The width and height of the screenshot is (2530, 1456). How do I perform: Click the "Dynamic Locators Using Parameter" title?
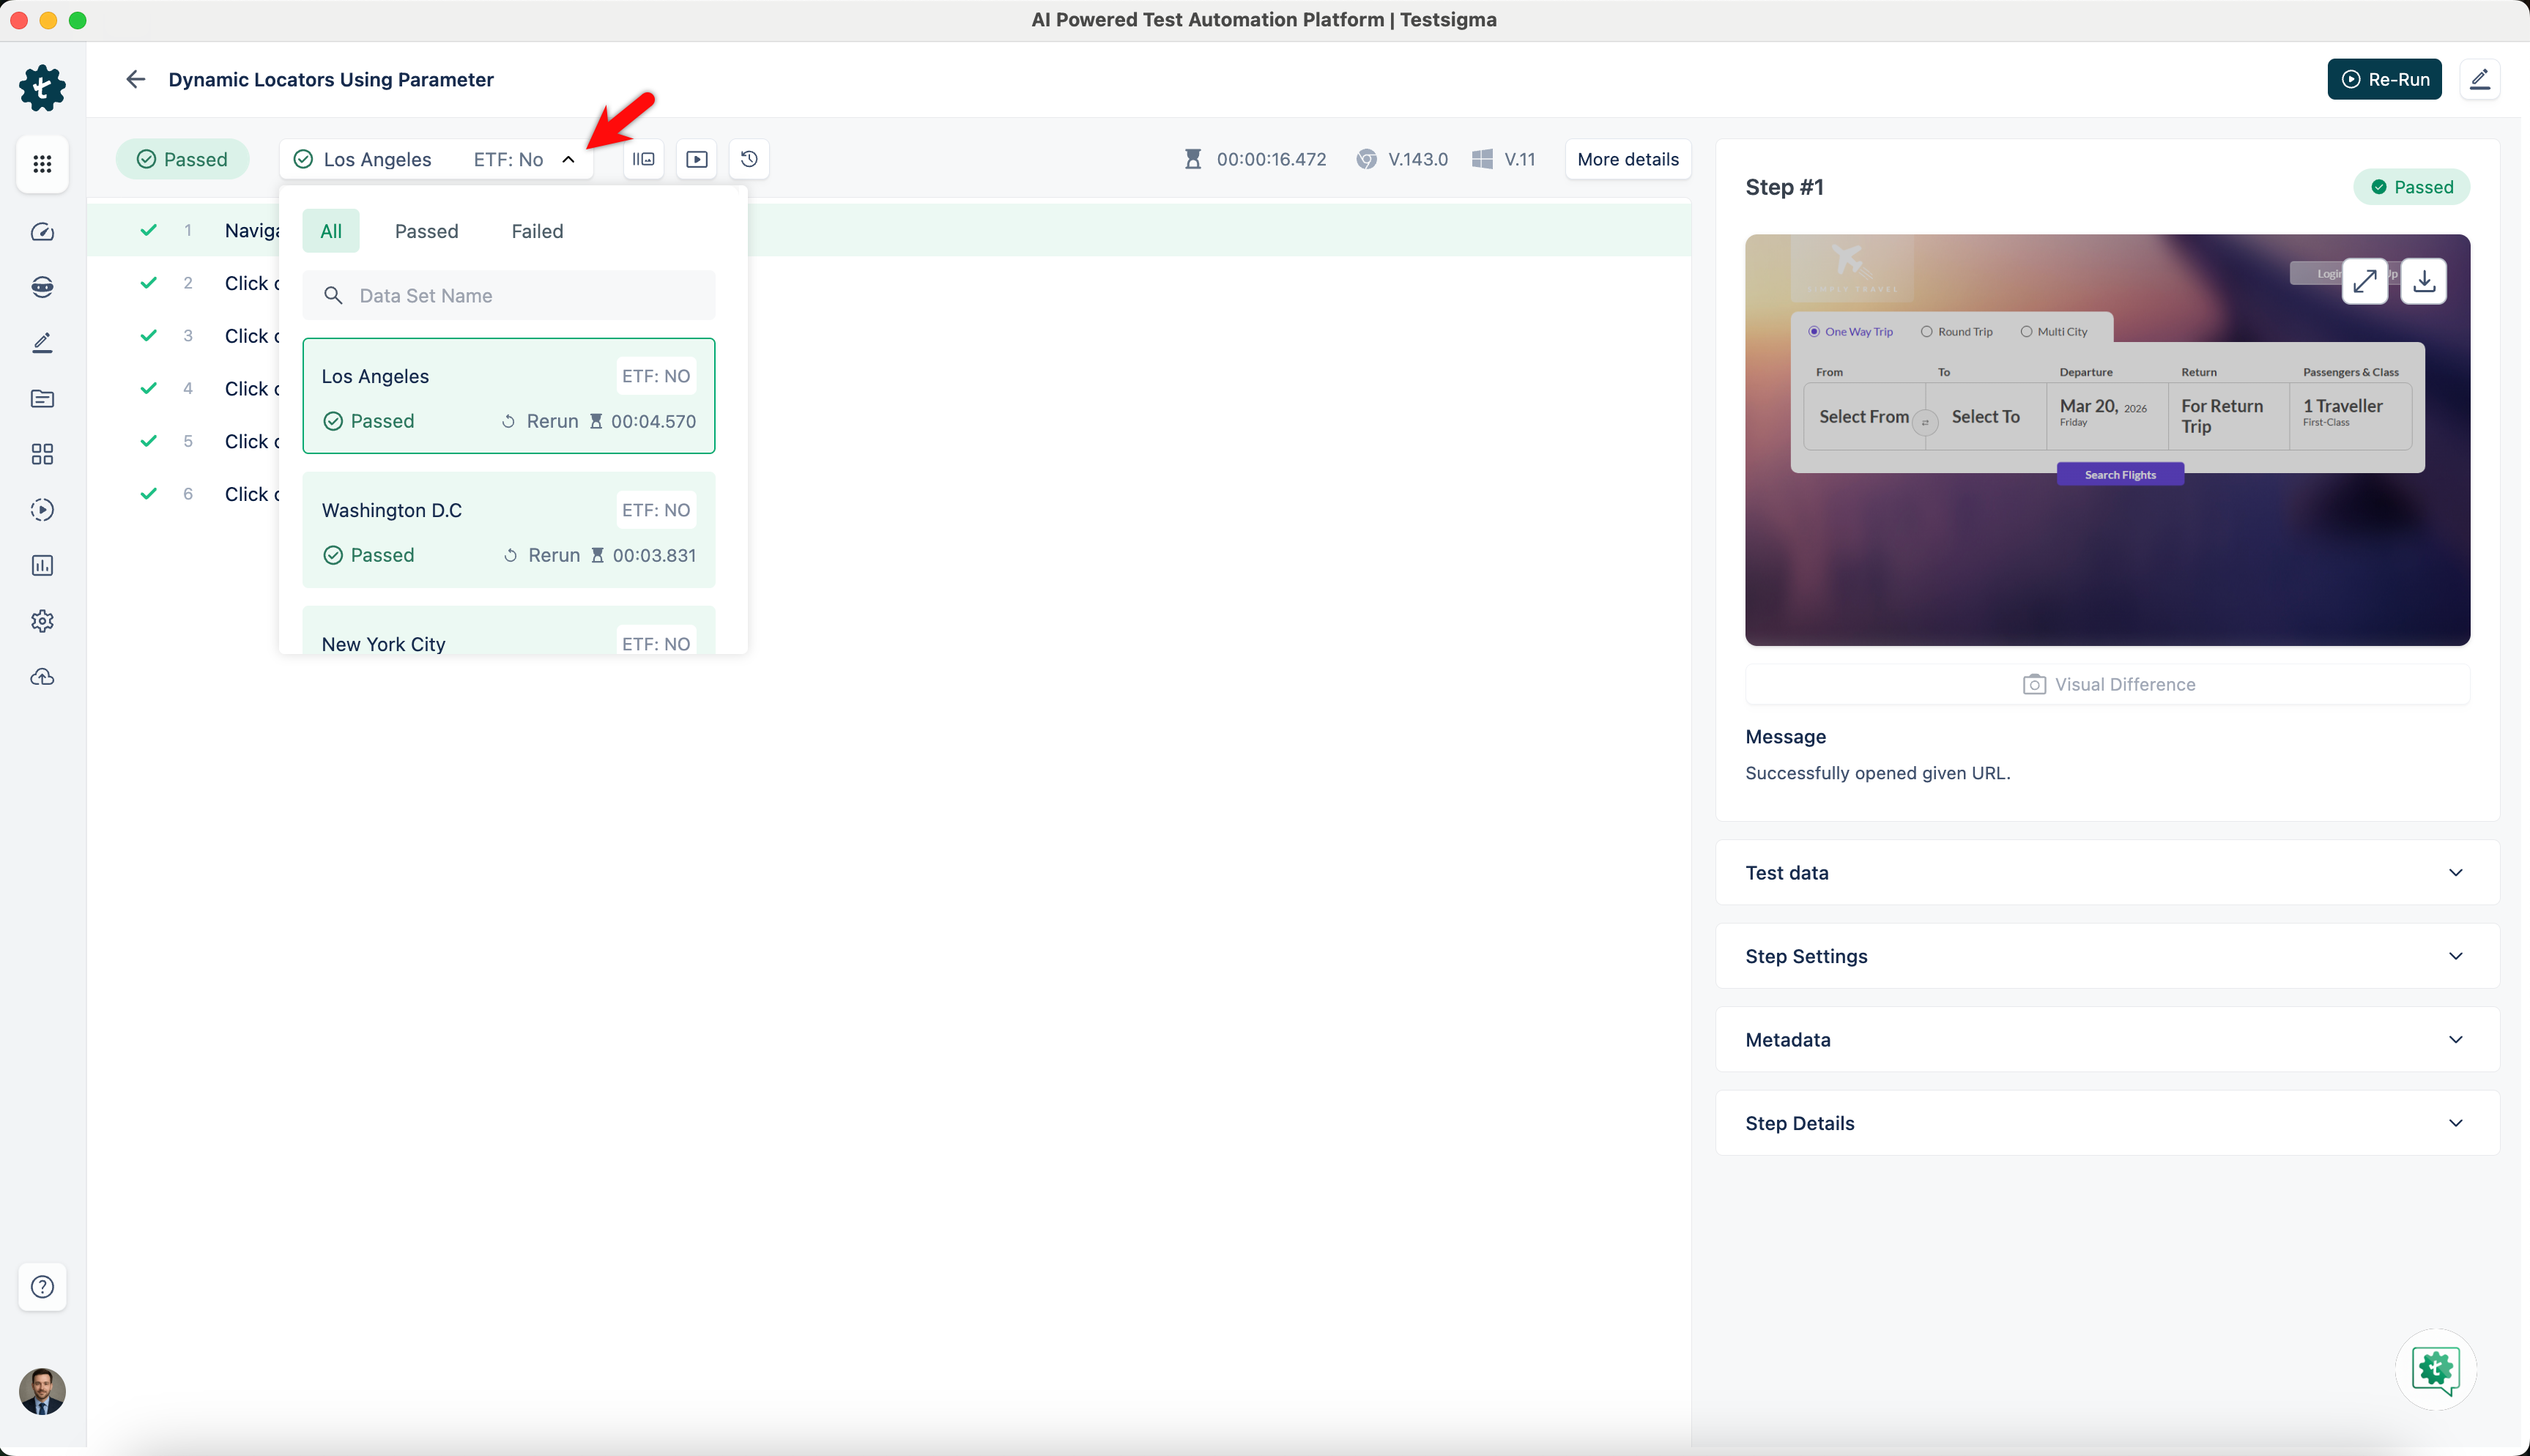331,79
